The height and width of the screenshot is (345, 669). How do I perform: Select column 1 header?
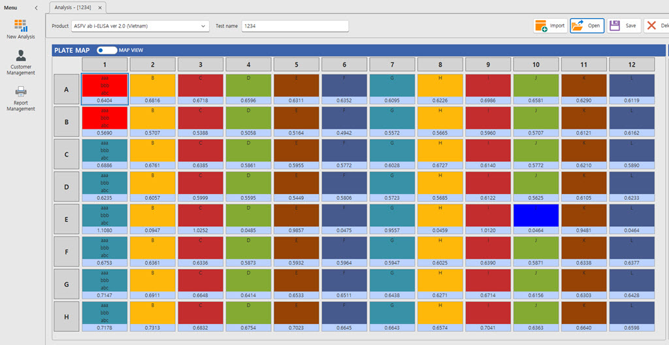point(105,65)
